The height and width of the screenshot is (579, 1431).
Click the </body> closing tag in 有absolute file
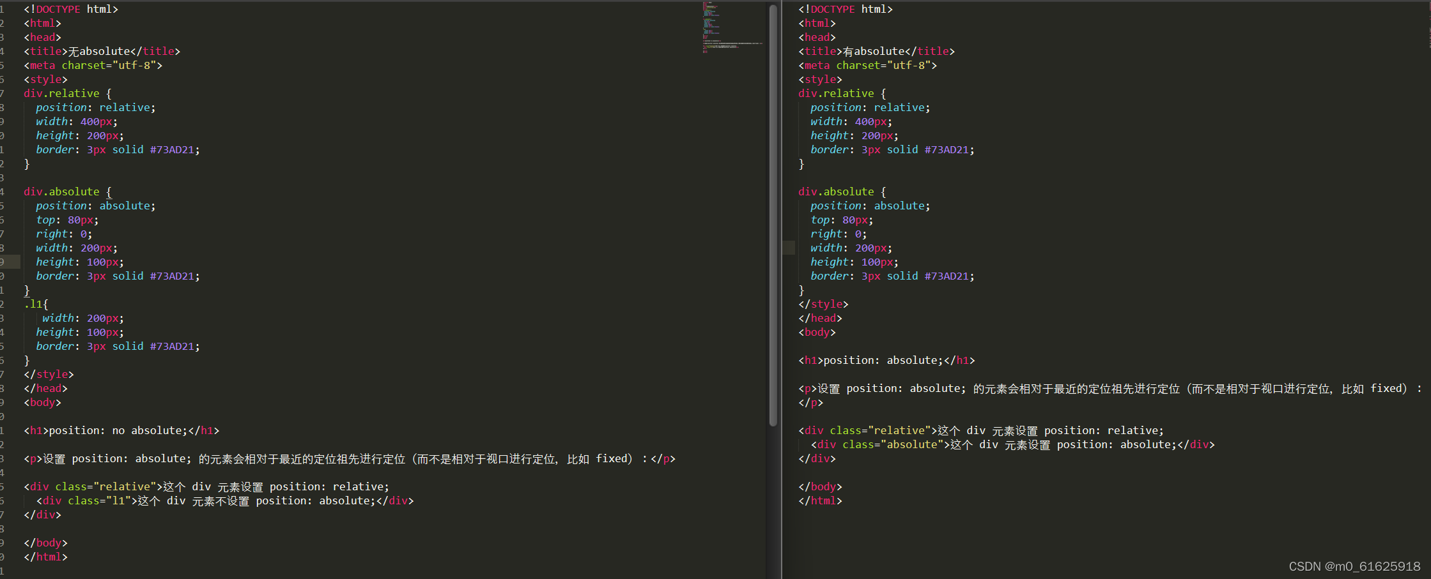[x=820, y=486]
